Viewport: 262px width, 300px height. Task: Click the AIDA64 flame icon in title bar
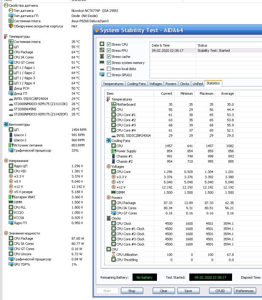[97, 30]
